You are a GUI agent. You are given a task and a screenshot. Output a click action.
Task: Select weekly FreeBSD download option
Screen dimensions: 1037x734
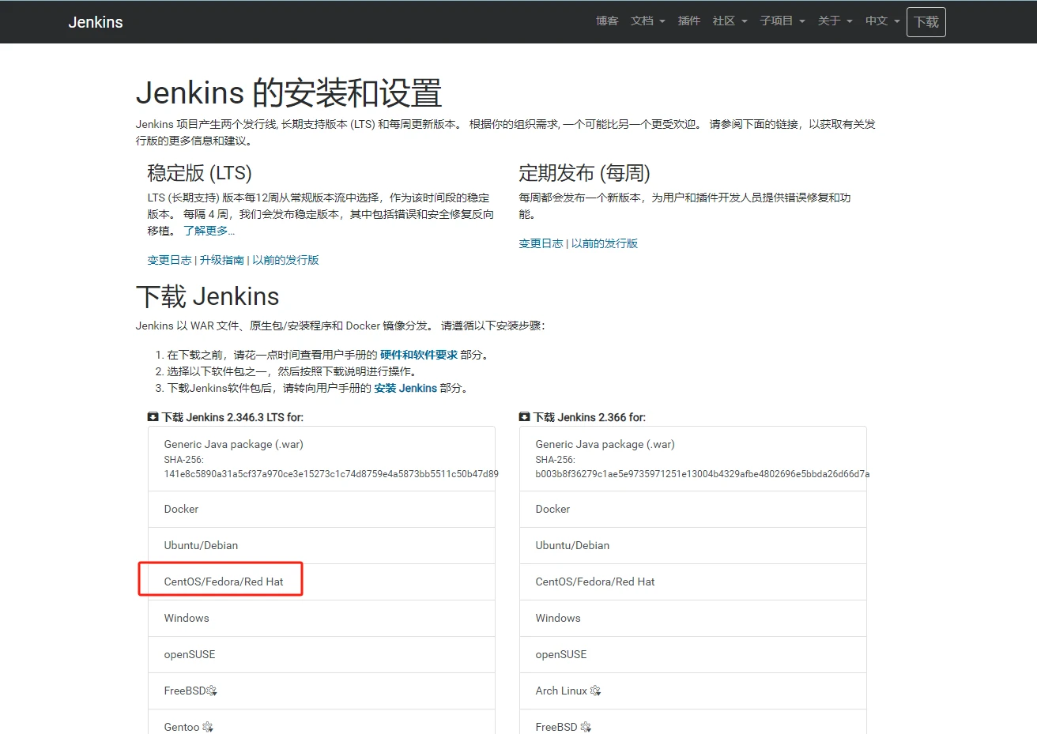[x=692, y=722]
